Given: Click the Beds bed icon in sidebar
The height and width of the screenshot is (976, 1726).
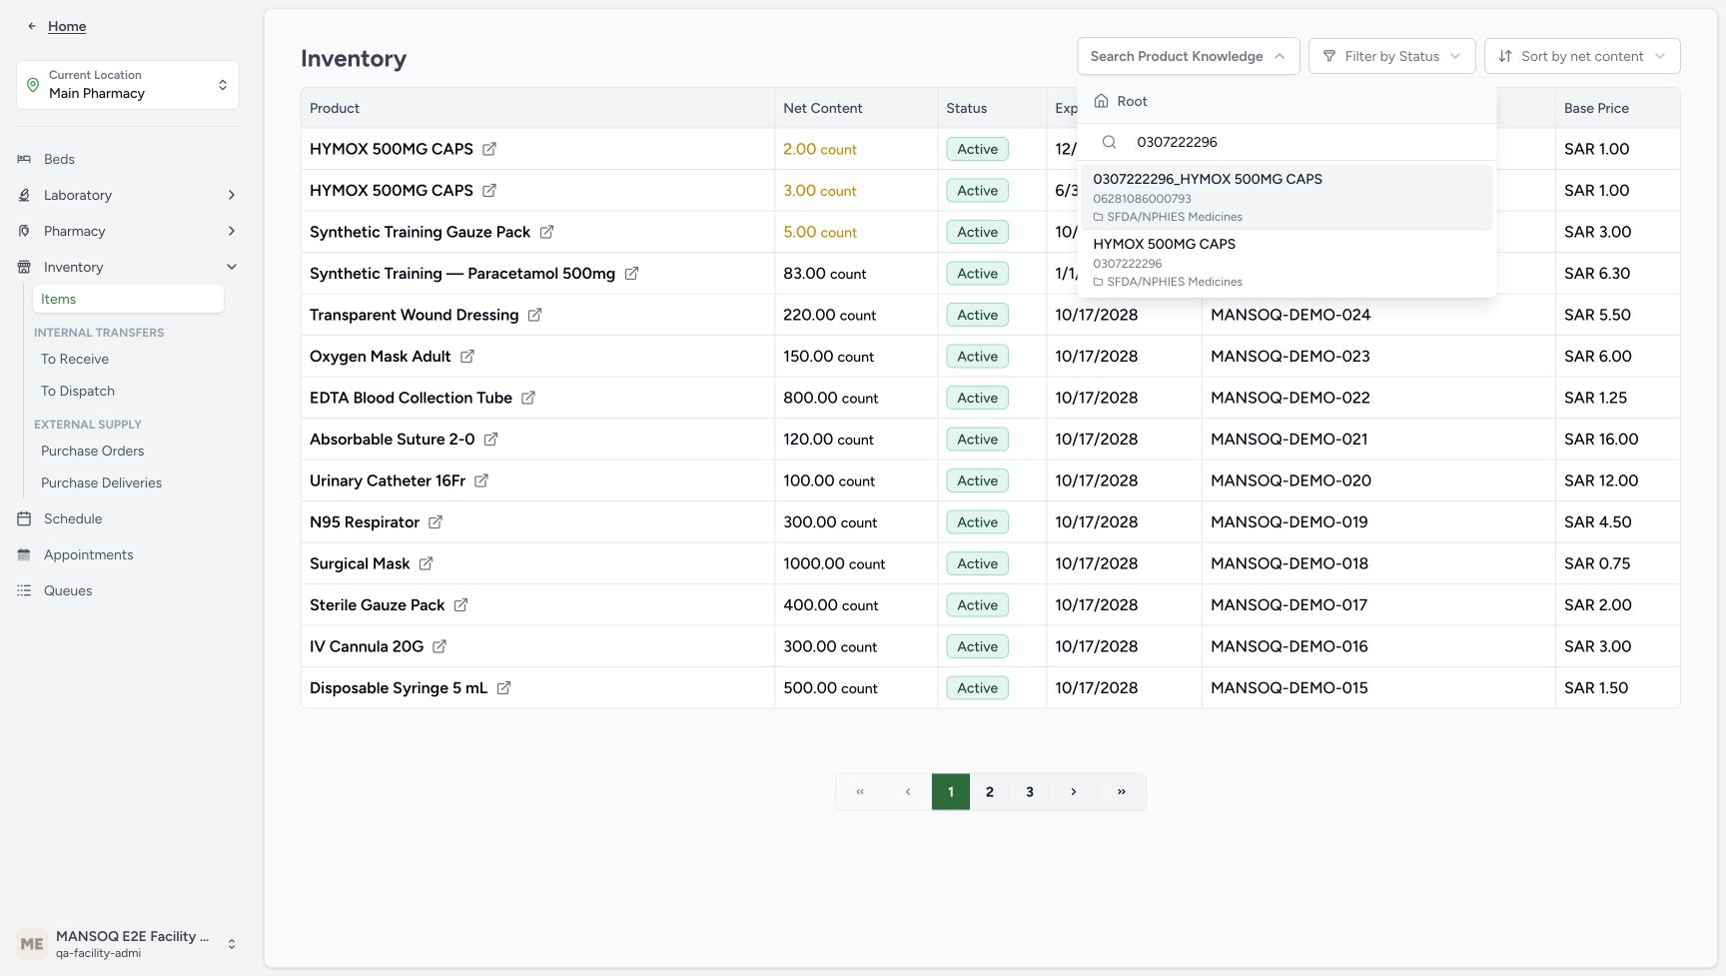Looking at the screenshot, I should tap(24, 159).
